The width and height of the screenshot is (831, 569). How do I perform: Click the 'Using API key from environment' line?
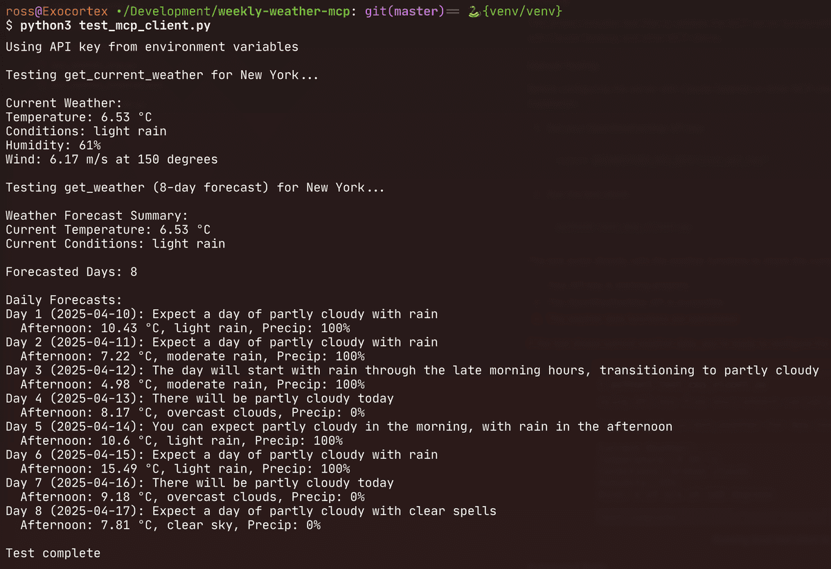(x=152, y=47)
